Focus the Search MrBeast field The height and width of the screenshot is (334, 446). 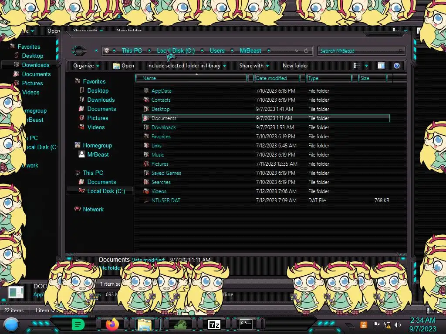tap(361, 51)
